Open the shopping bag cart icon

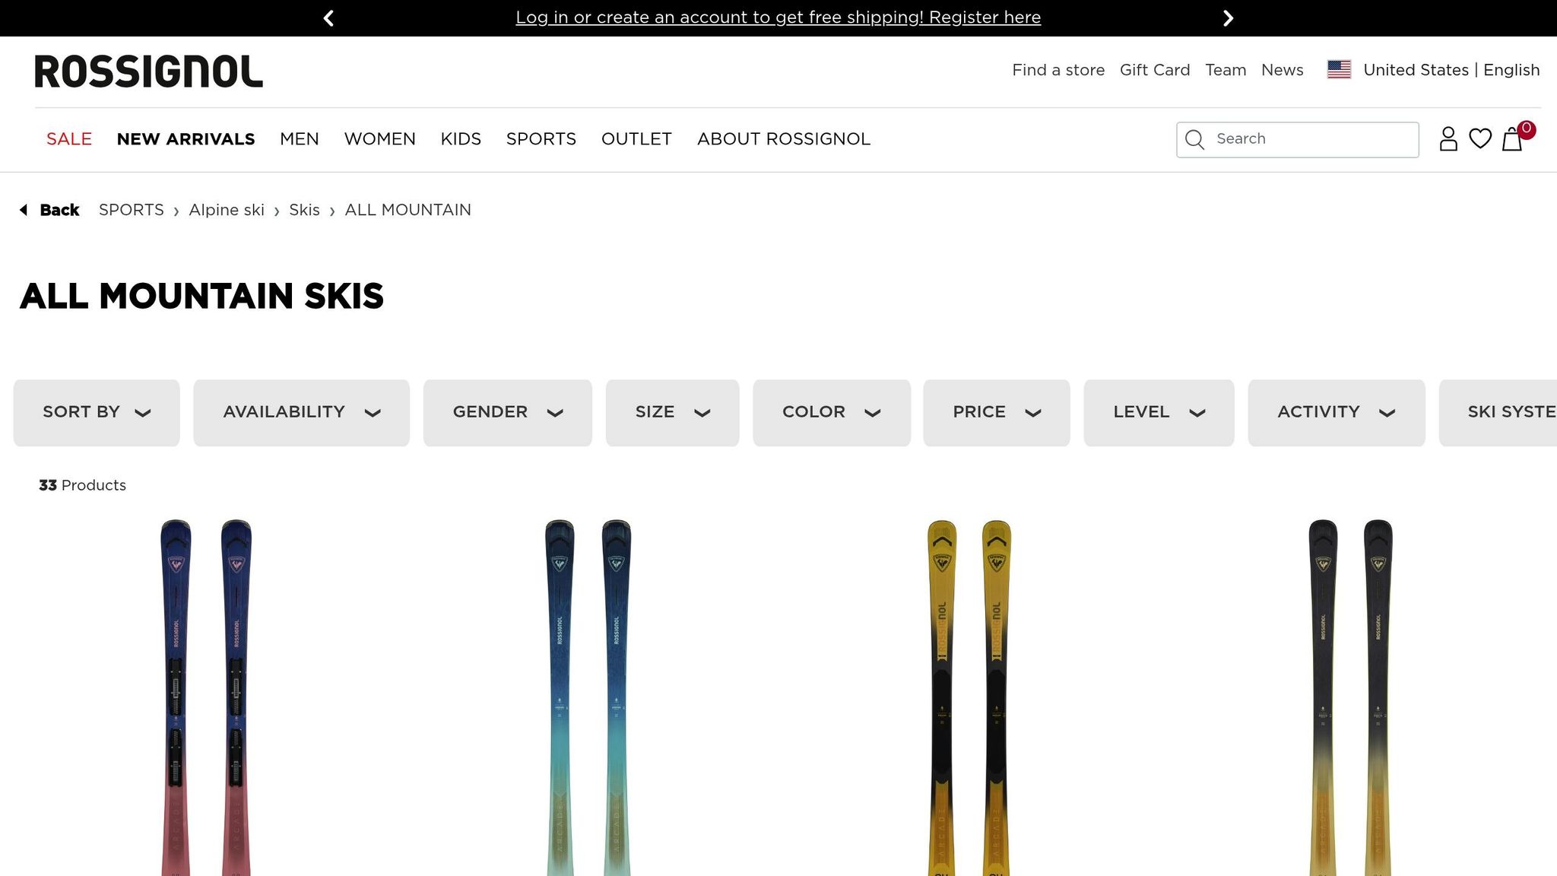coord(1513,138)
